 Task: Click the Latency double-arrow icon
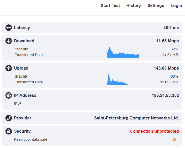tap(9, 28)
